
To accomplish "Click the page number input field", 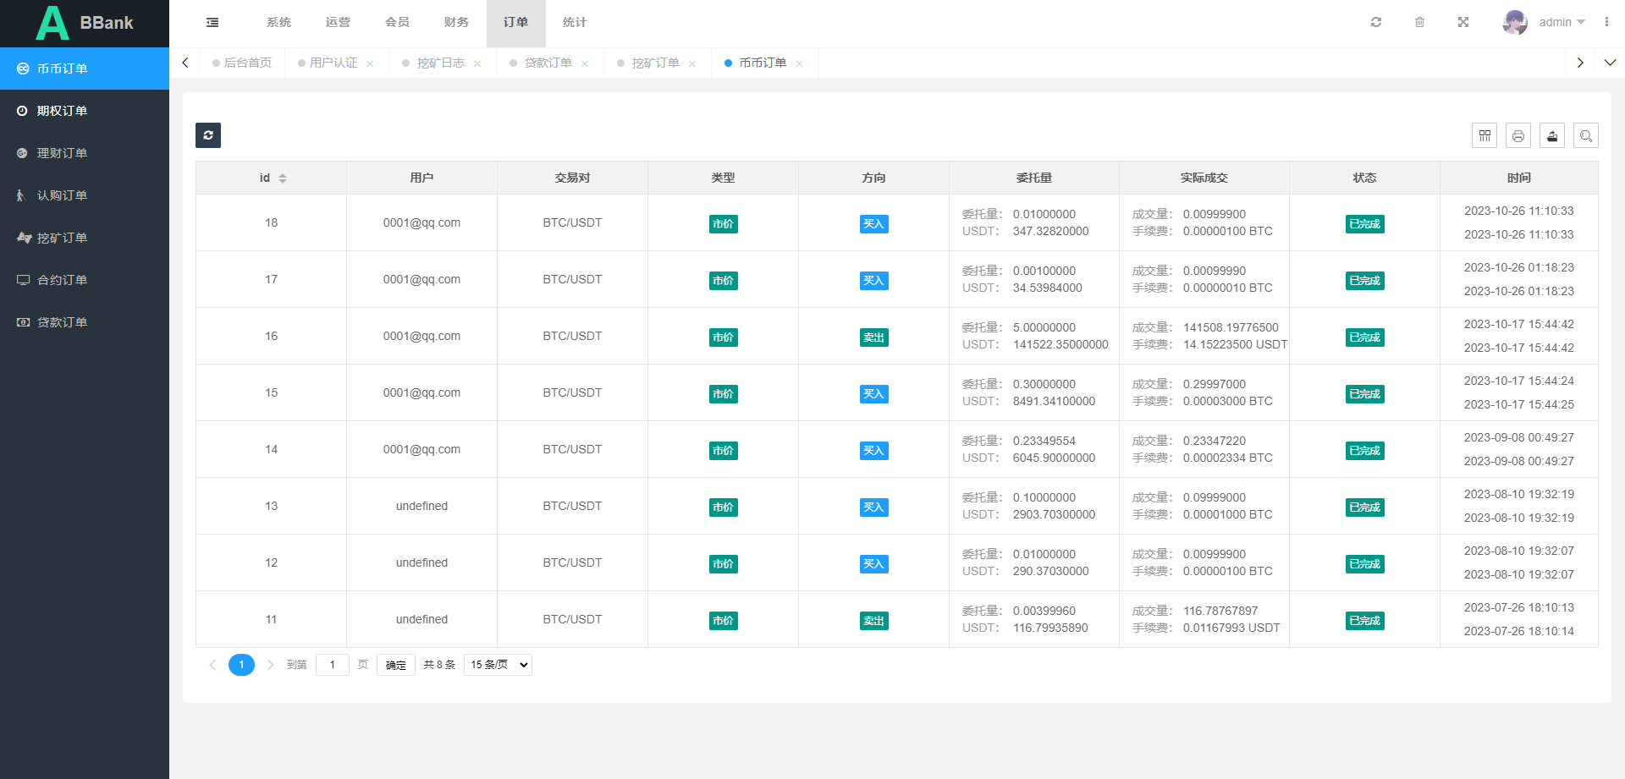I will (333, 665).
